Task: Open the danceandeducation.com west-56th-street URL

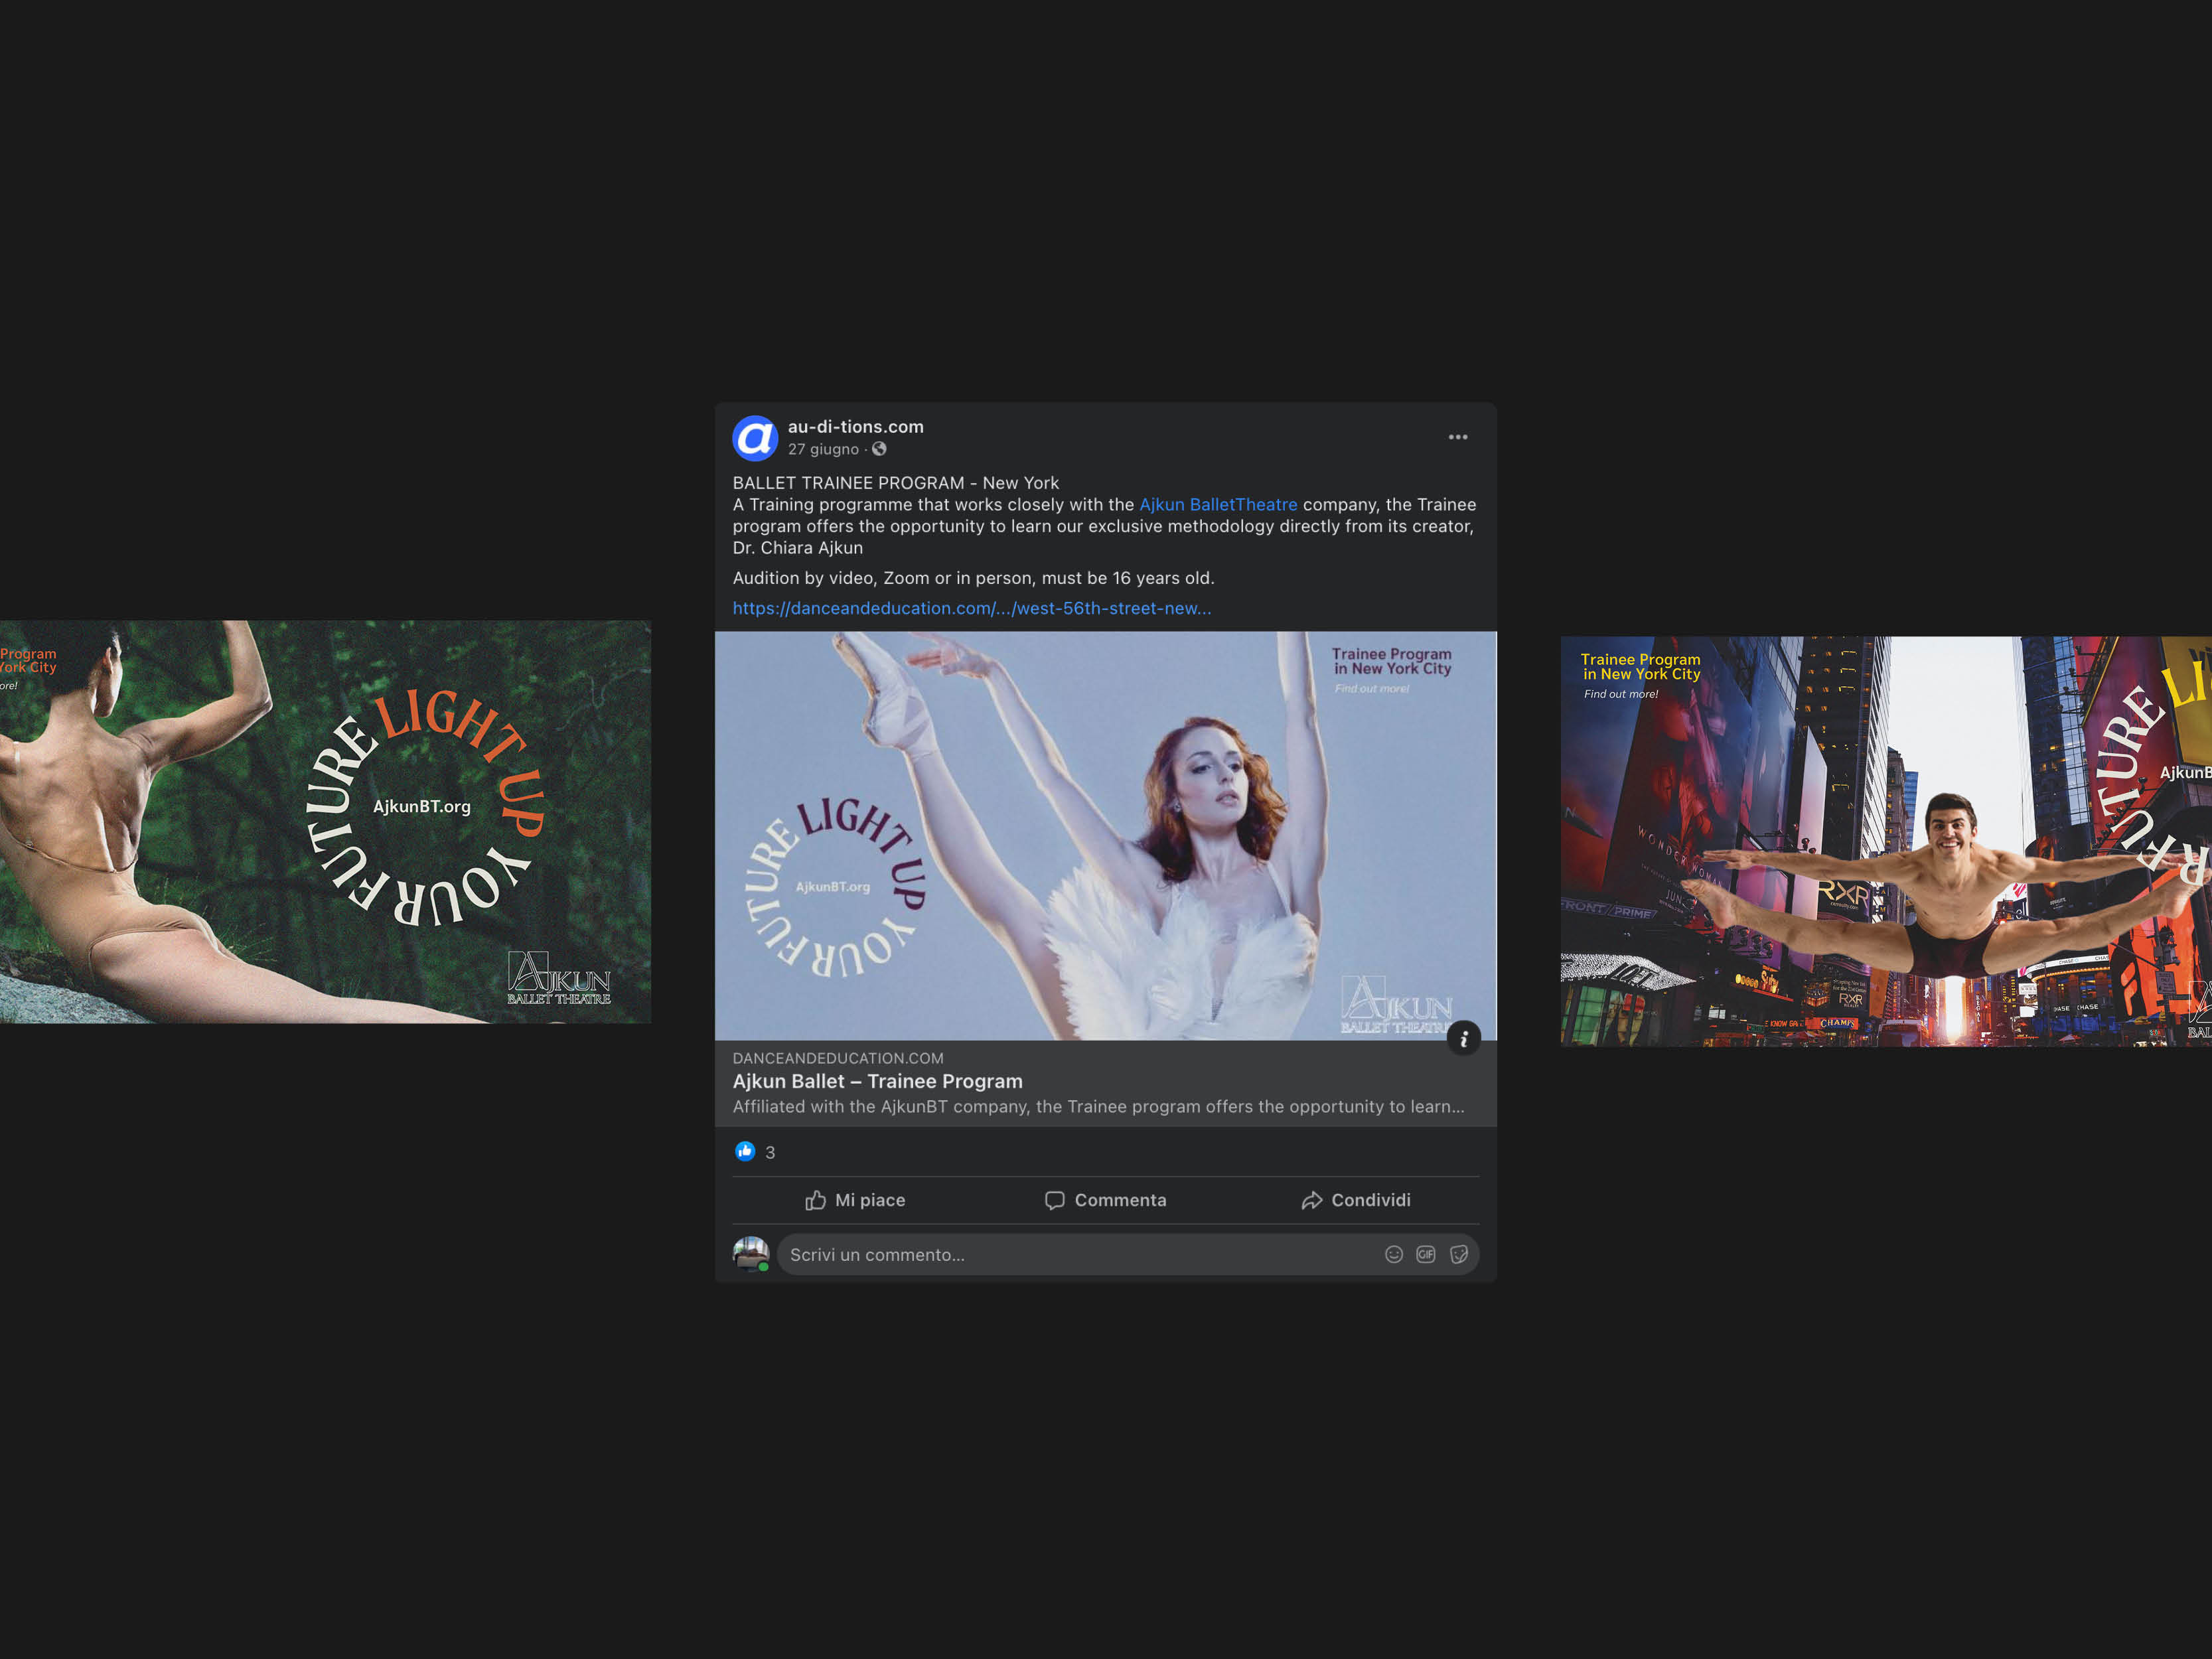Action: [972, 608]
